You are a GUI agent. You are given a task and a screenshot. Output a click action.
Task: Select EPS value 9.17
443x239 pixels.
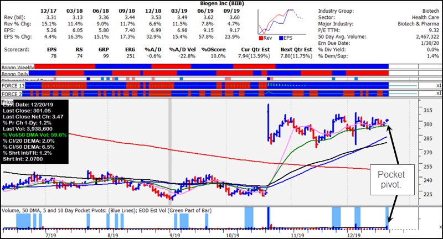coord(234,30)
